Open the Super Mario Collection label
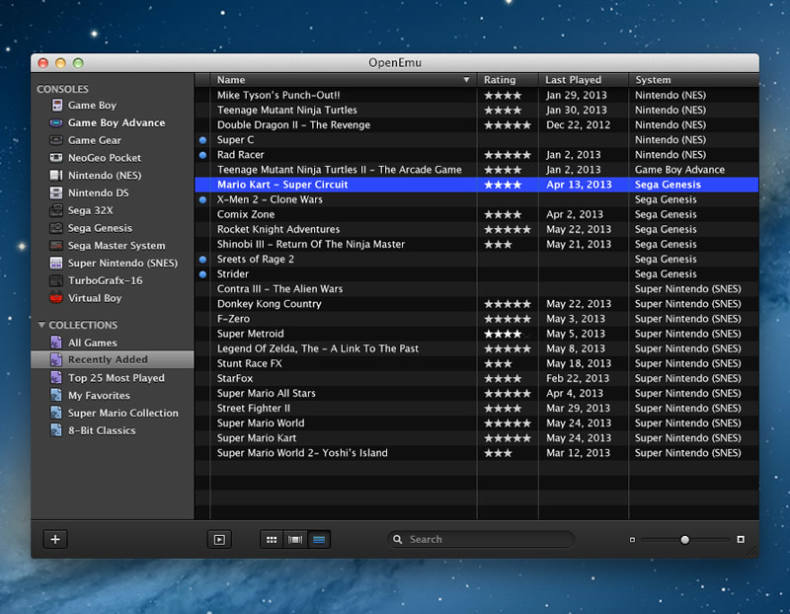 click(x=123, y=413)
